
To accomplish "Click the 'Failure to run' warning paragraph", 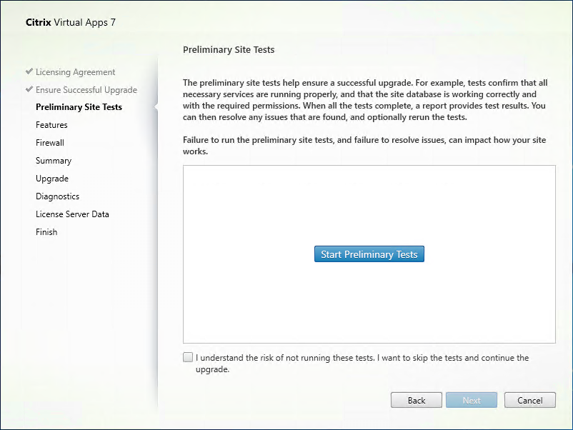I will pos(364,146).
